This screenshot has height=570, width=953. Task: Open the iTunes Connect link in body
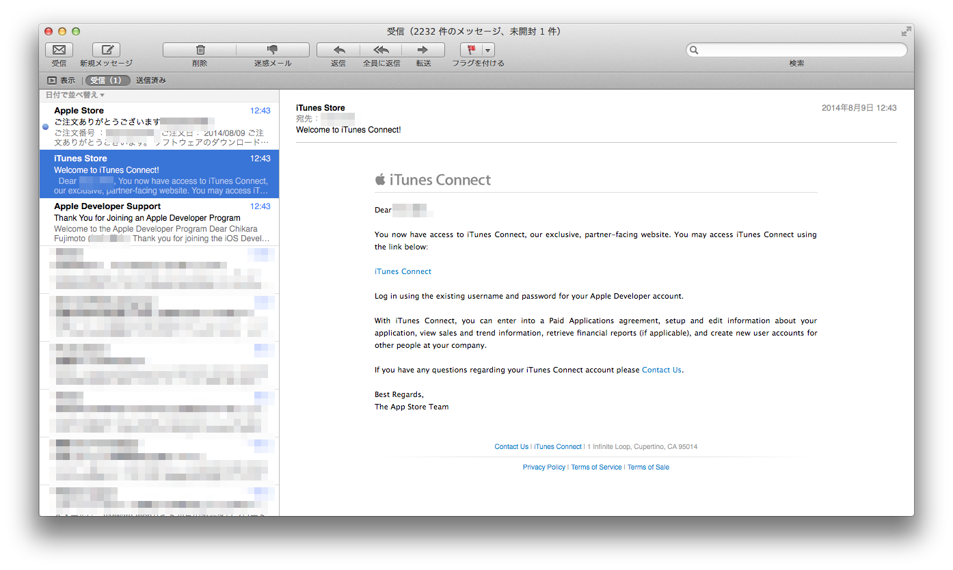[403, 271]
